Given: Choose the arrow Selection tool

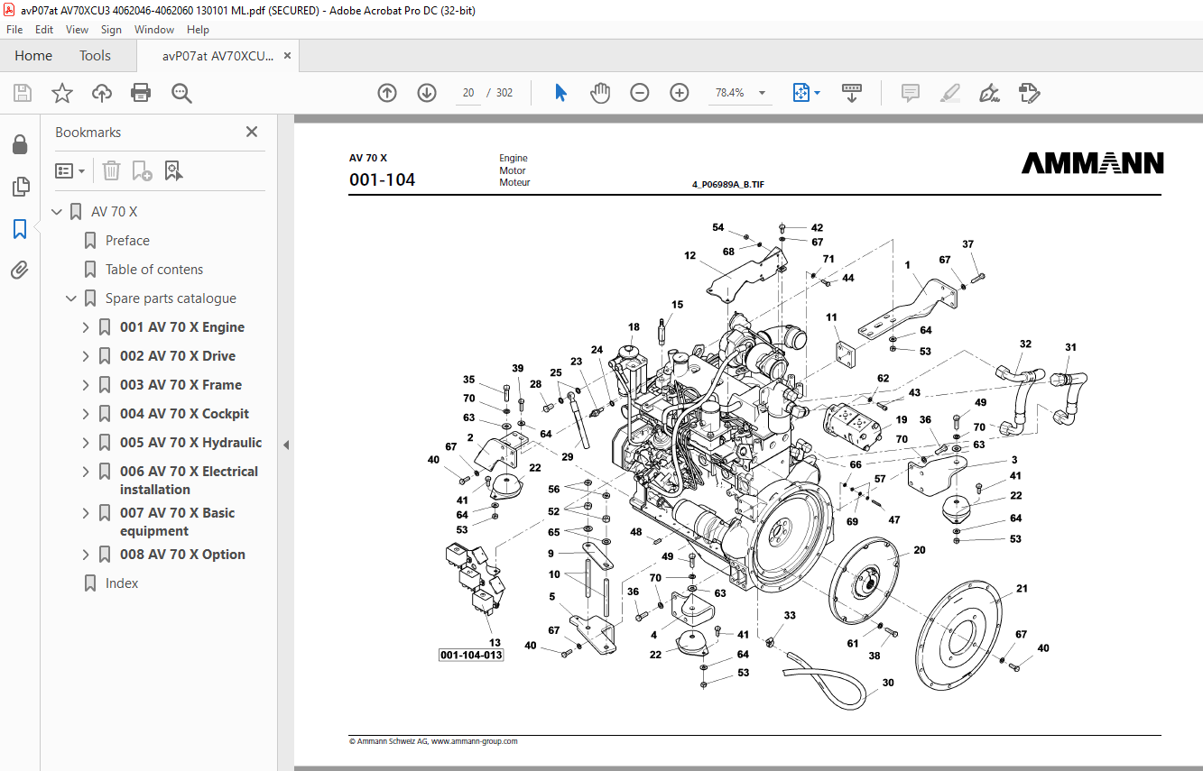Looking at the screenshot, I should [x=561, y=93].
